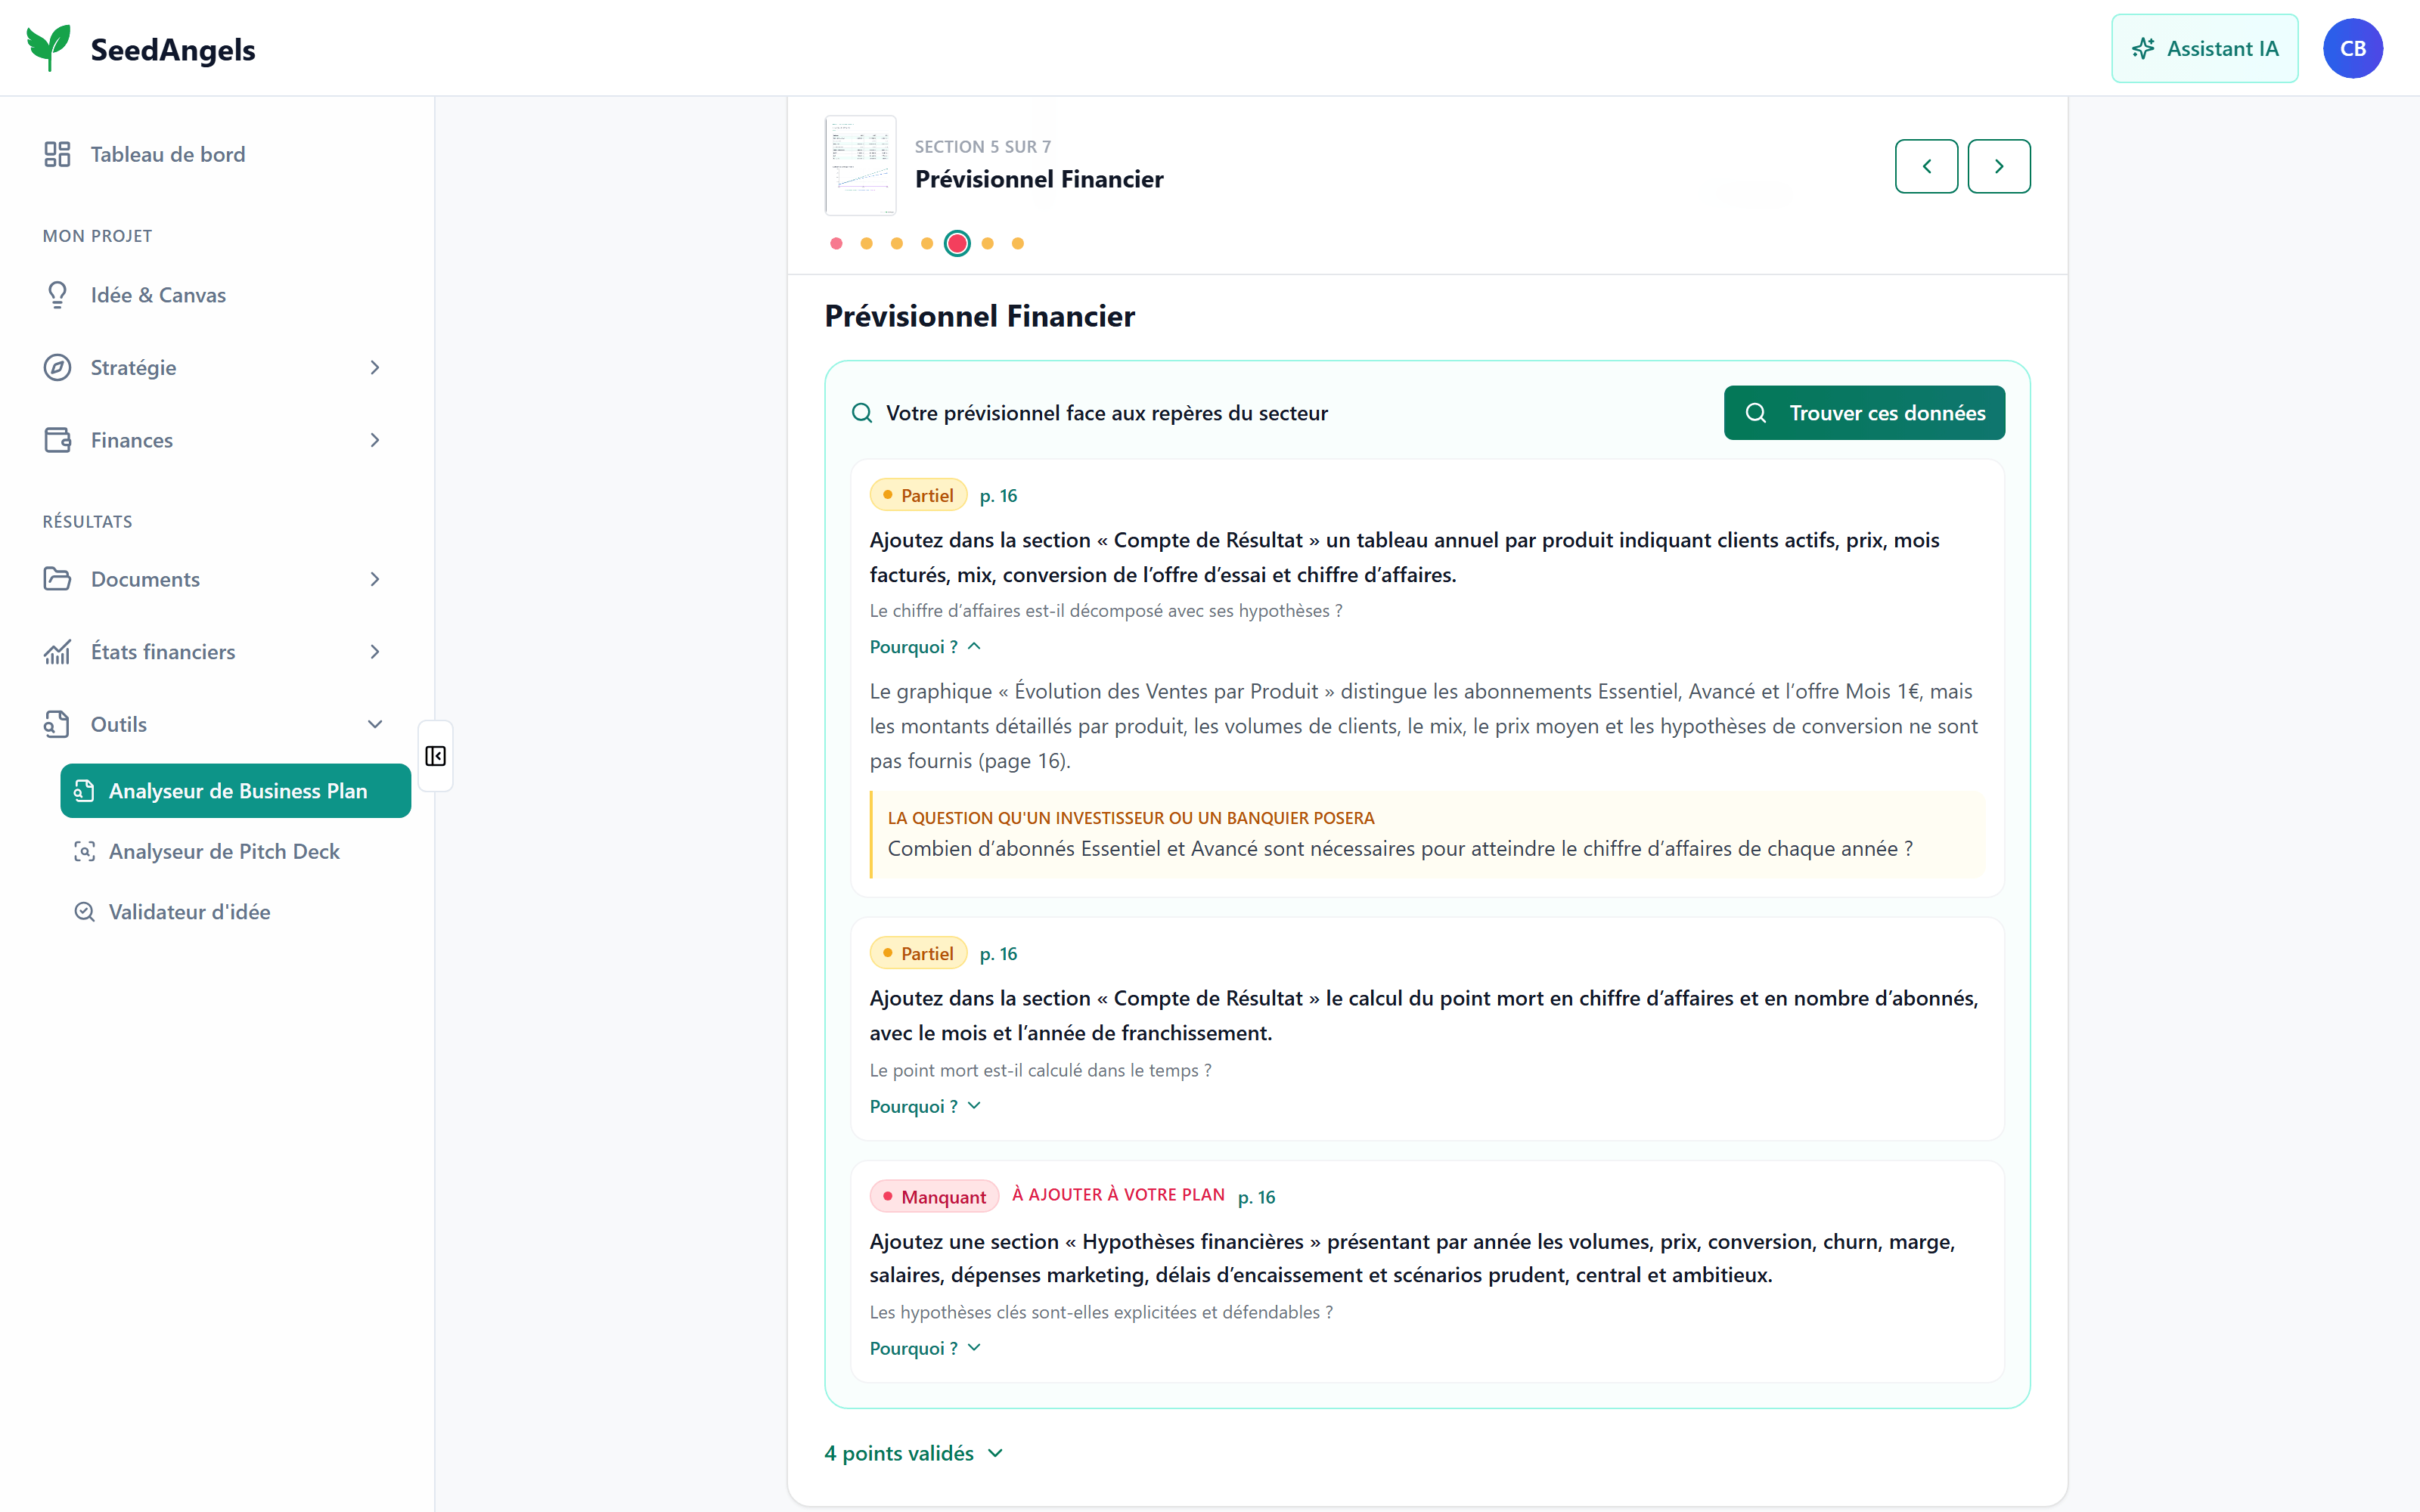The height and width of the screenshot is (1512, 2420).
Task: Click the Documents folder icon
Action: click(x=57, y=579)
